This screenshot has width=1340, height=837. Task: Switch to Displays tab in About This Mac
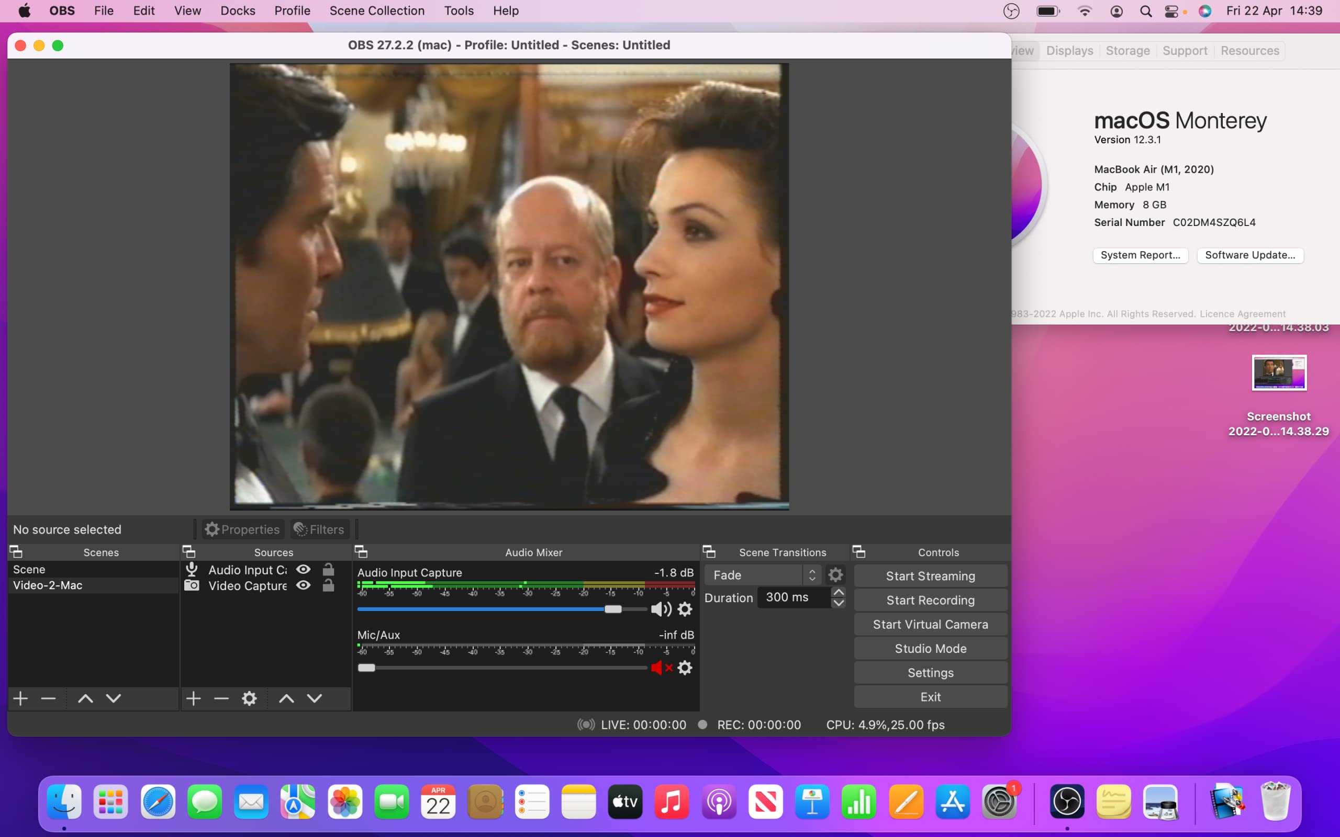[1070, 50]
